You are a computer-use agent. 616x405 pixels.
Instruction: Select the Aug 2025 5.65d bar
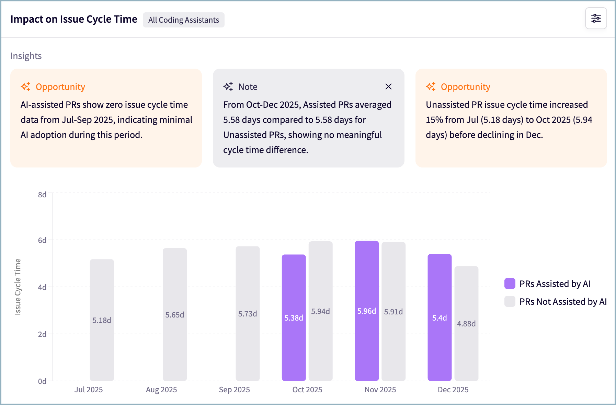(x=175, y=314)
